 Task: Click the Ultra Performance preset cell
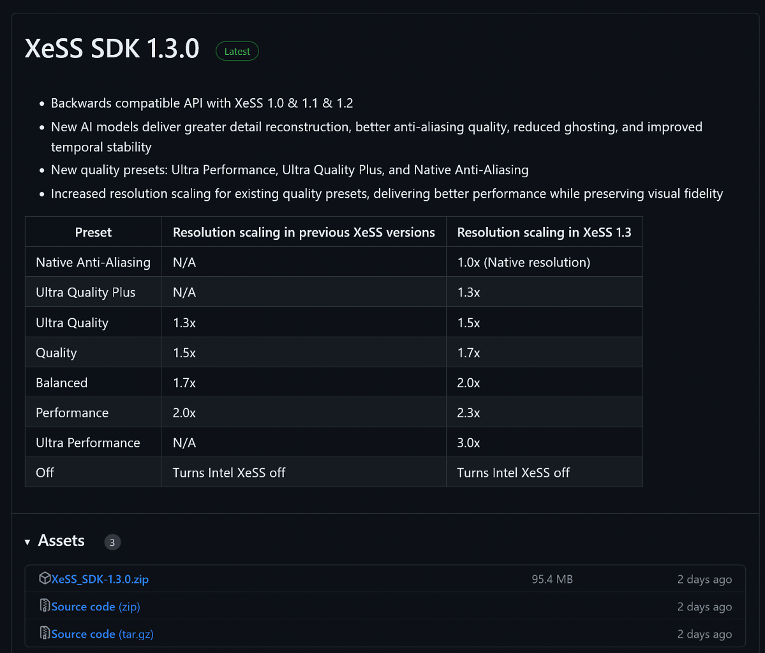tap(93, 443)
